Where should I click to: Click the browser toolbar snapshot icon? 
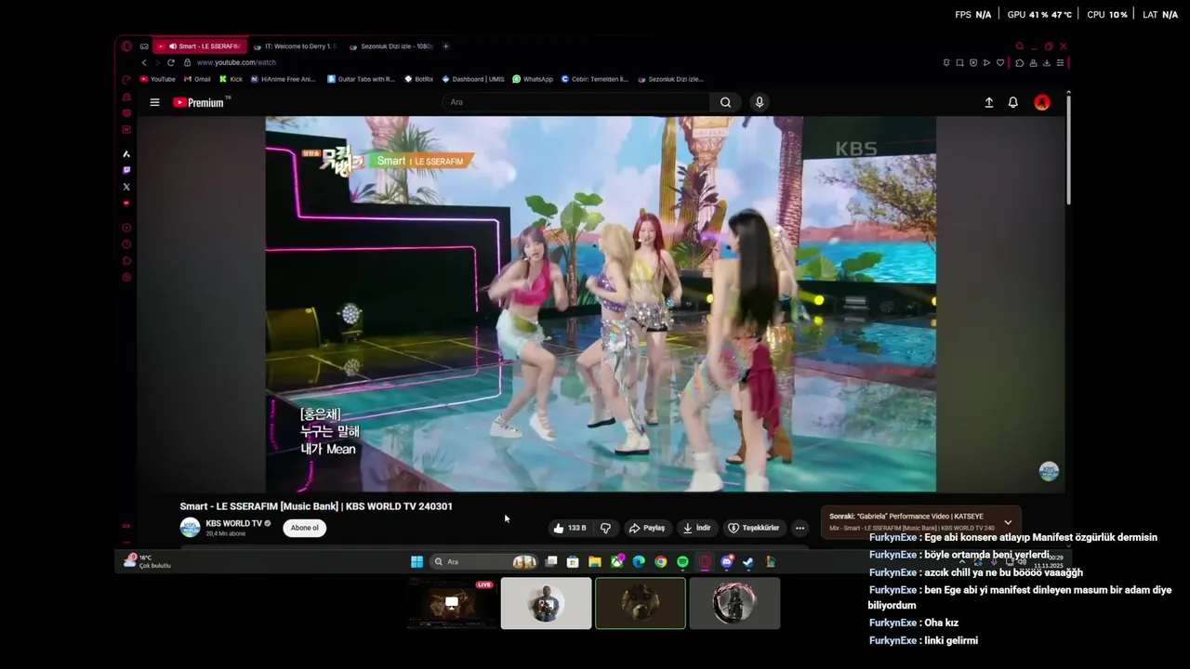[959, 62]
